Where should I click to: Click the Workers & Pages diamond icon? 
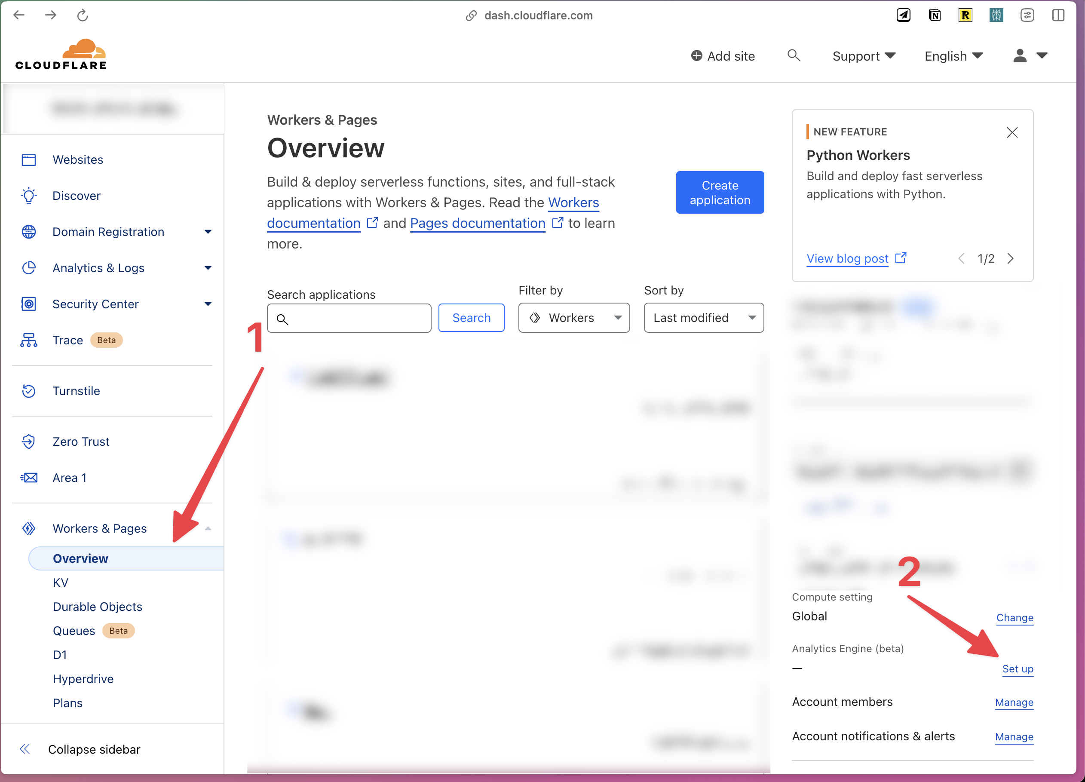pyautogui.click(x=29, y=528)
